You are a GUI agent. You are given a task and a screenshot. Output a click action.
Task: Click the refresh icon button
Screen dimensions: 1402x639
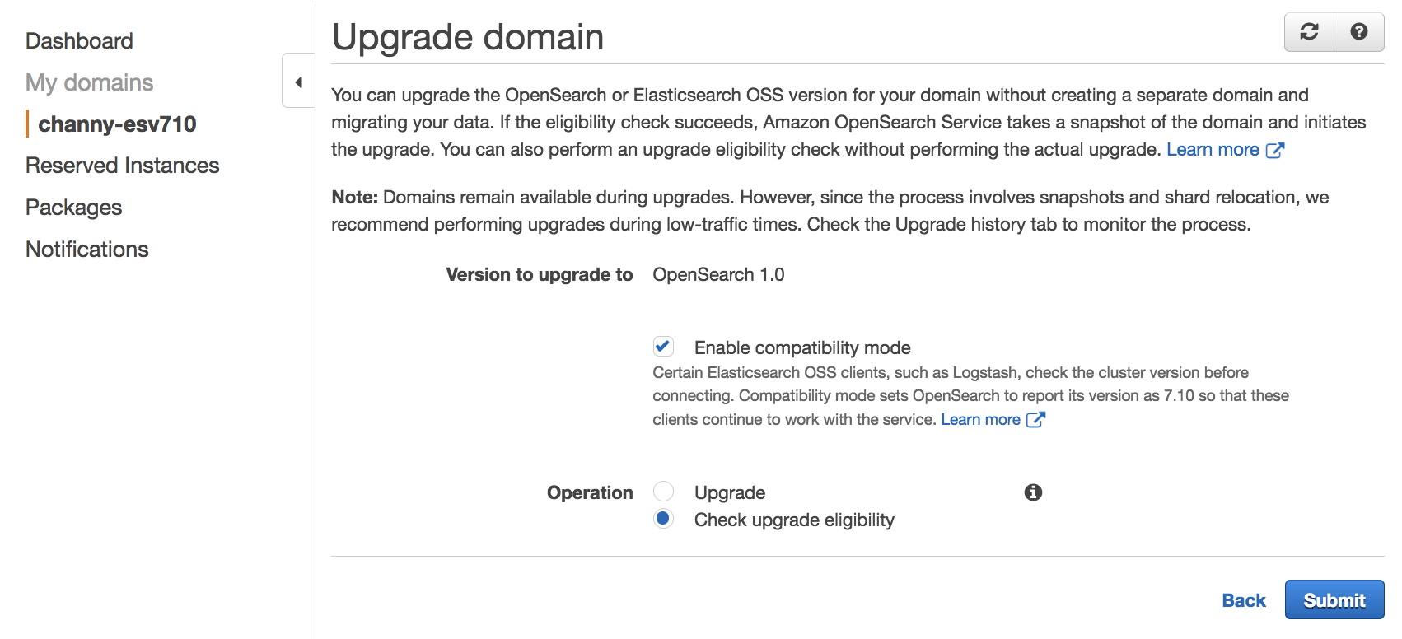(x=1309, y=32)
